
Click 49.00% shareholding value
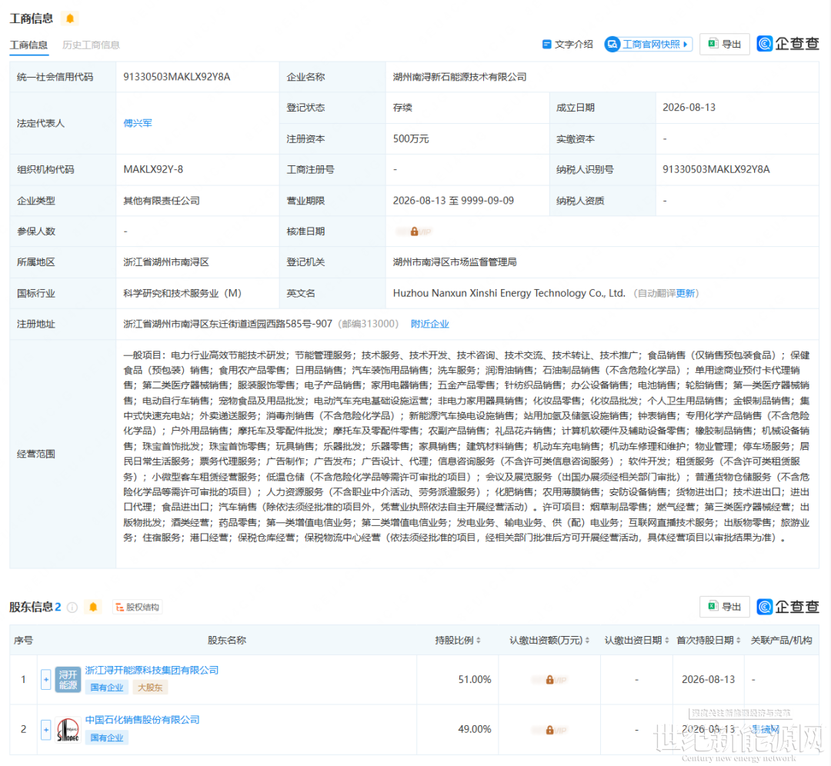(x=474, y=729)
